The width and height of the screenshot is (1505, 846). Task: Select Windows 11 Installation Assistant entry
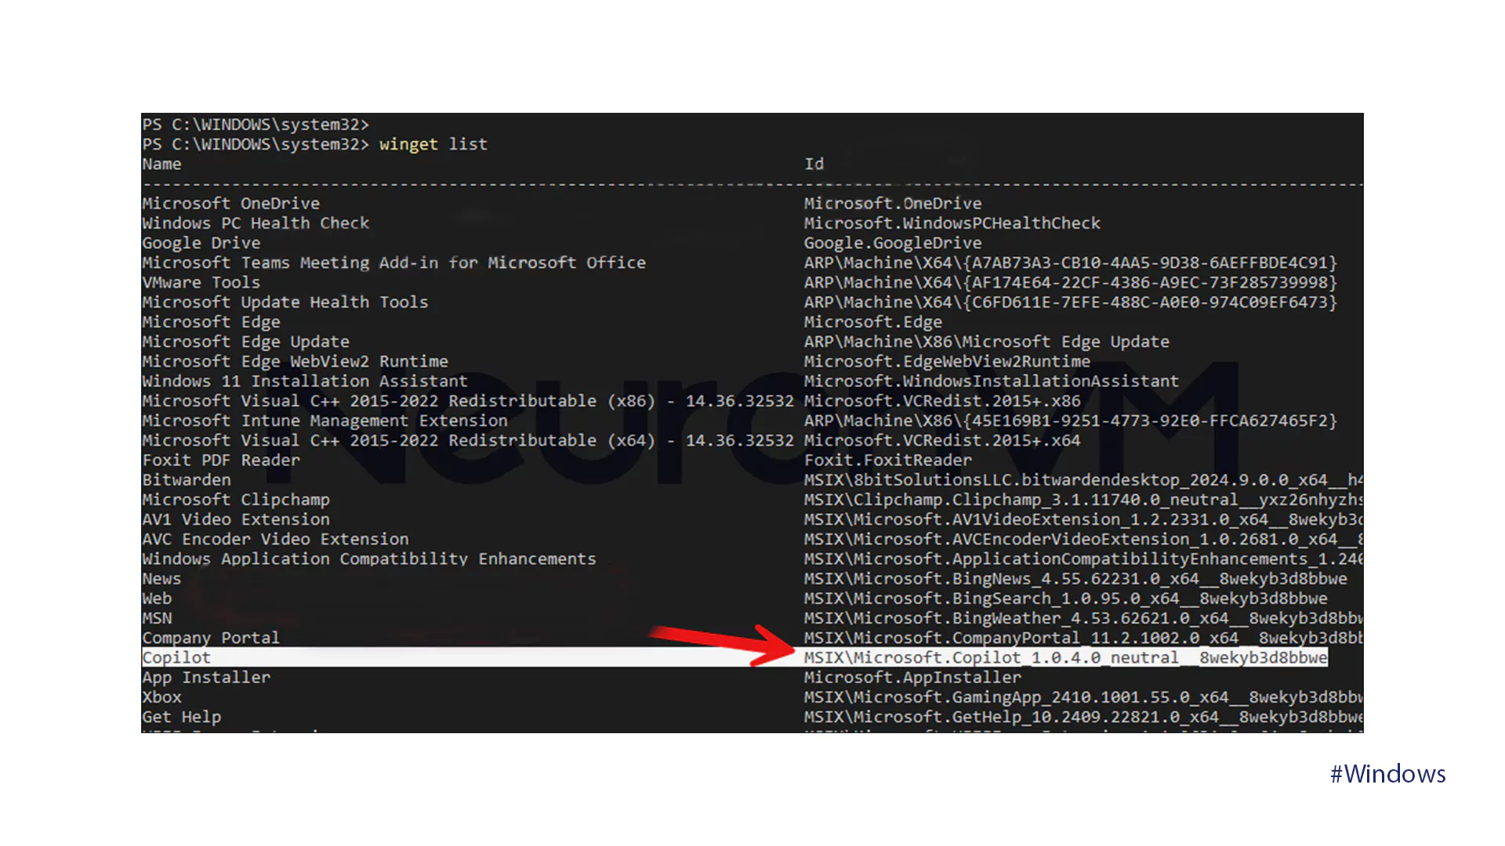[304, 381]
